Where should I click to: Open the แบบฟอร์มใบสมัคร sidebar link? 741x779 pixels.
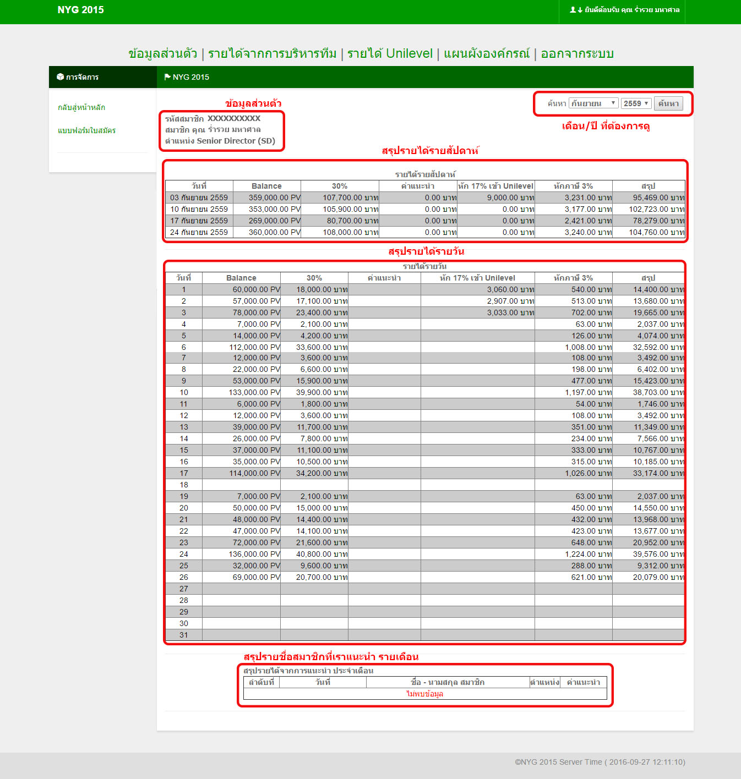point(86,130)
